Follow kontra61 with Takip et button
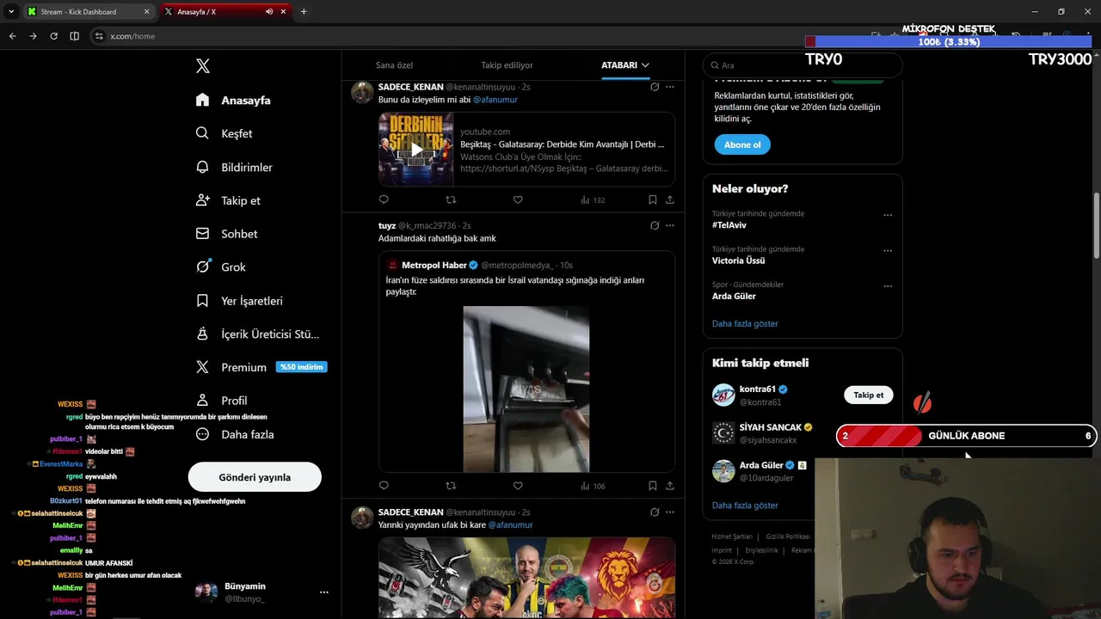 pos(868,395)
